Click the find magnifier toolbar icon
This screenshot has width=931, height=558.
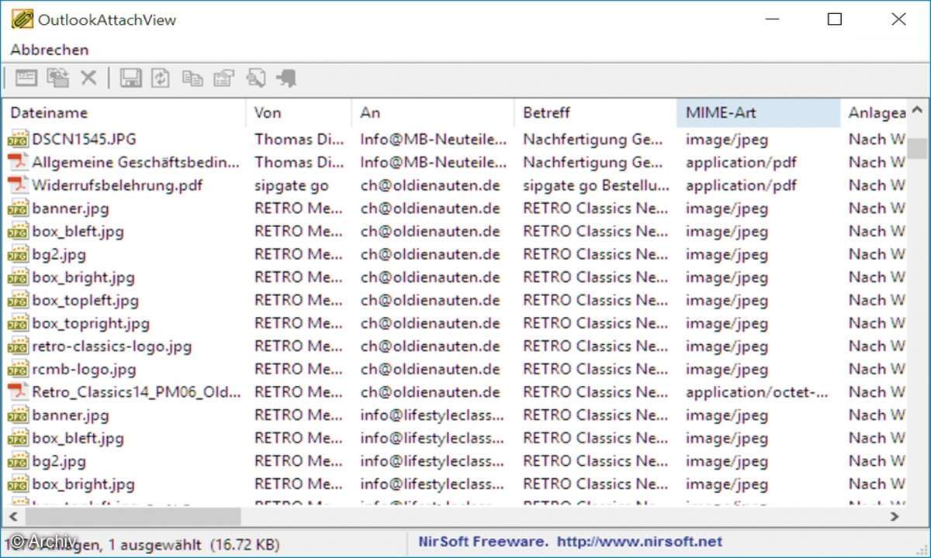tap(255, 77)
